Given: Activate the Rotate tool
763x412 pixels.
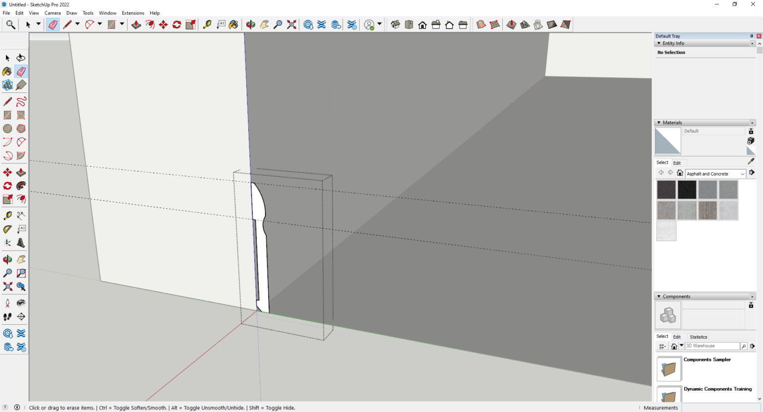Looking at the screenshot, I should [x=7, y=186].
